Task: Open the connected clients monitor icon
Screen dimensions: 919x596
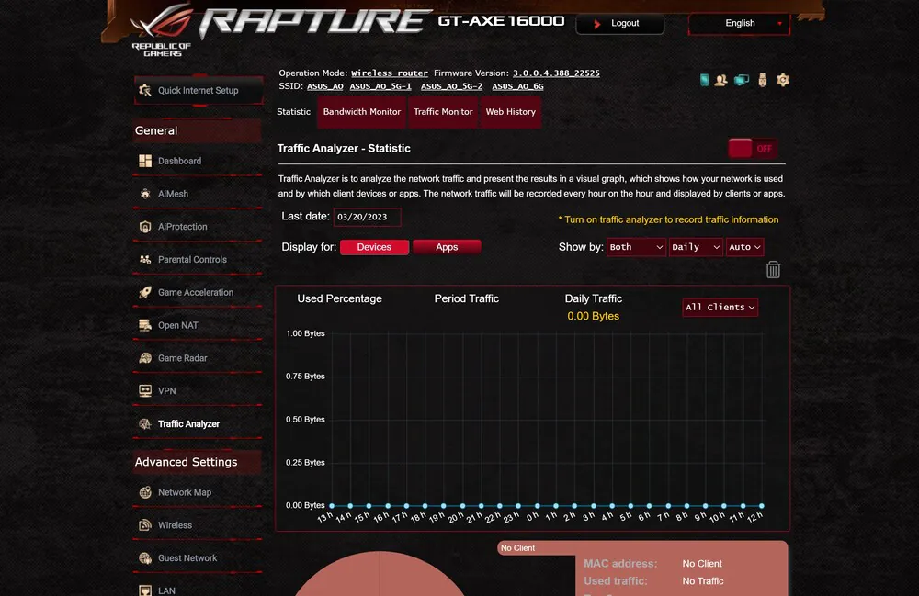Action: 742,80
